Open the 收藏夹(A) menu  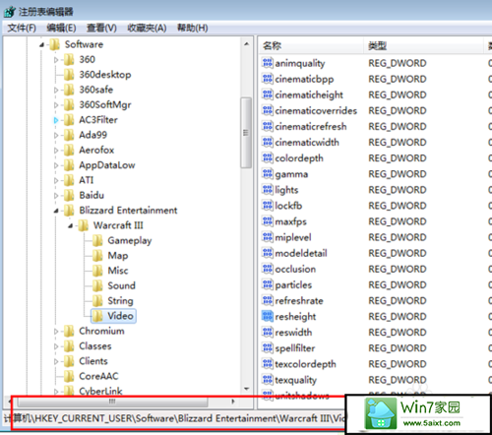(147, 28)
